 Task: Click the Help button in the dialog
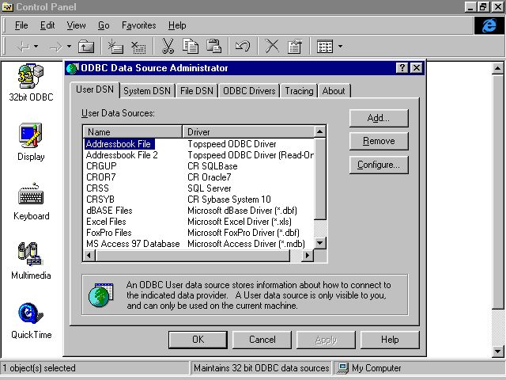coord(390,340)
